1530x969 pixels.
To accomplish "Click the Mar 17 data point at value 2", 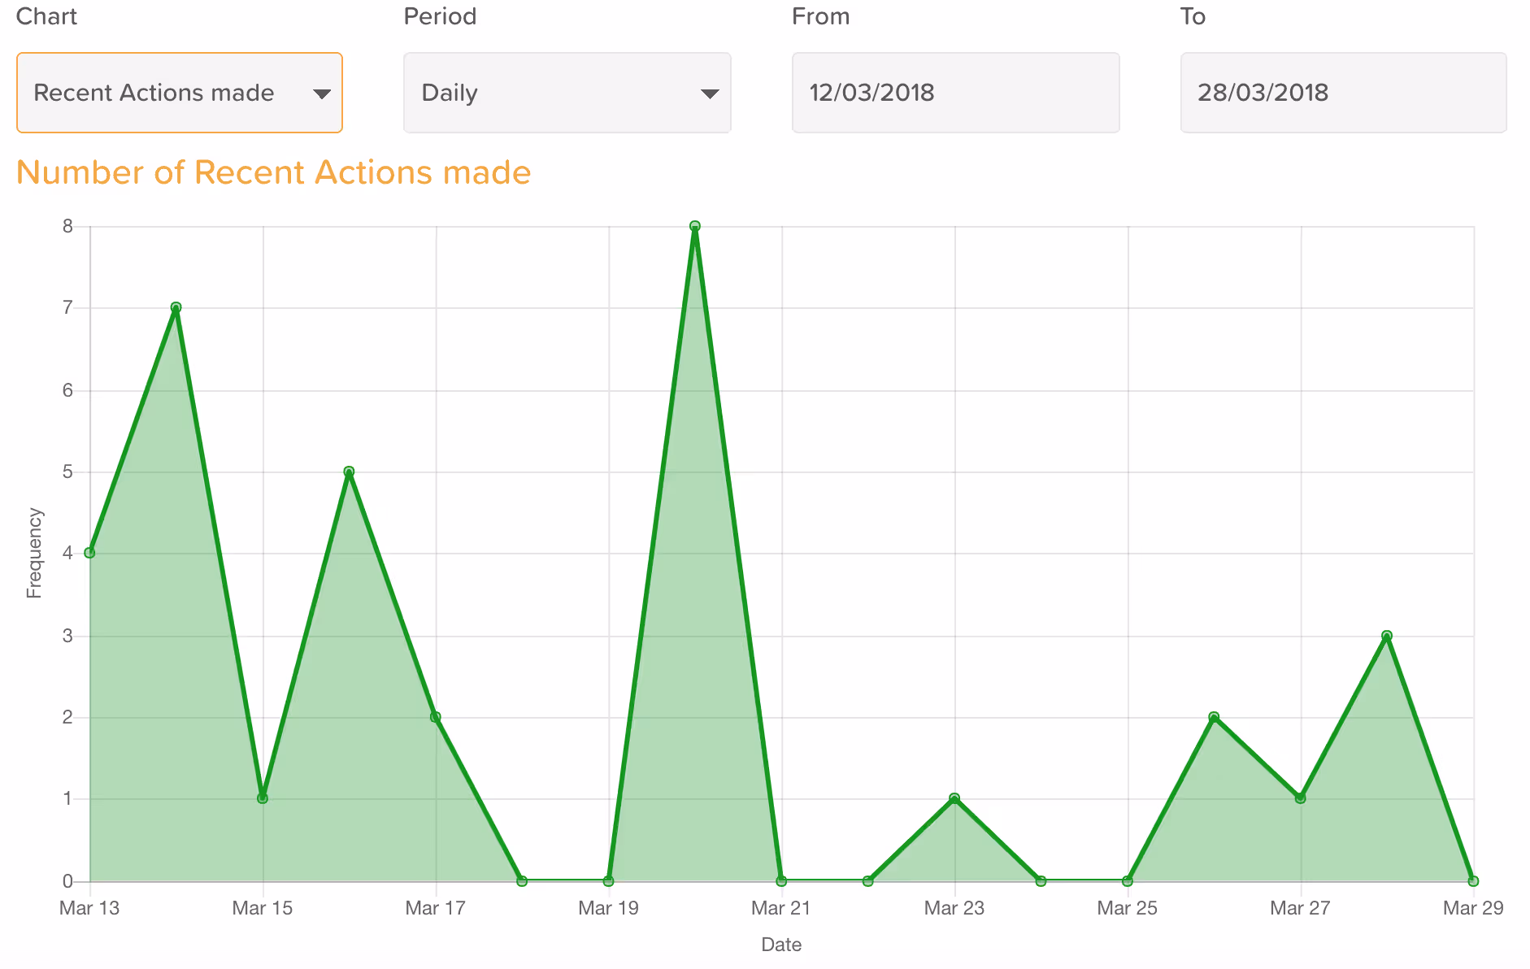I will pos(436,717).
